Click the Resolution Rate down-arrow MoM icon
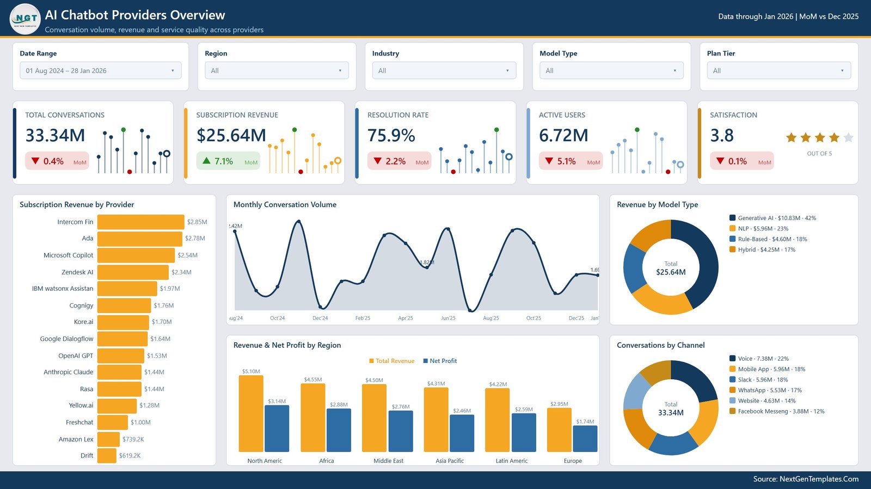871x489 pixels. coord(377,161)
